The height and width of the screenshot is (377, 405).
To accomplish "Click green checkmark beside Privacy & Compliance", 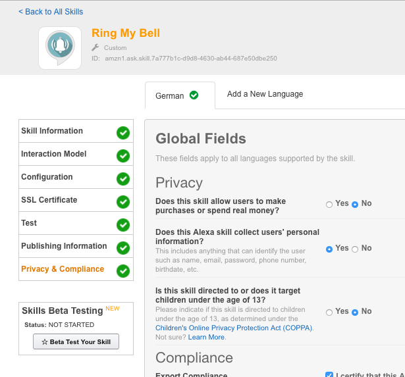I will coord(122,271).
